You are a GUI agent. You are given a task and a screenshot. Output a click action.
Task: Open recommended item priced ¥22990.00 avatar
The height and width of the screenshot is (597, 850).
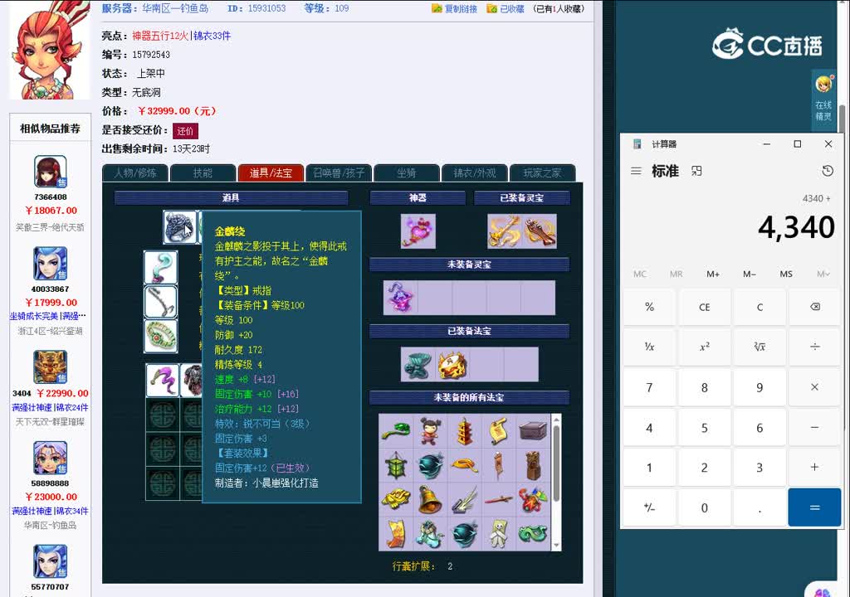pos(51,366)
